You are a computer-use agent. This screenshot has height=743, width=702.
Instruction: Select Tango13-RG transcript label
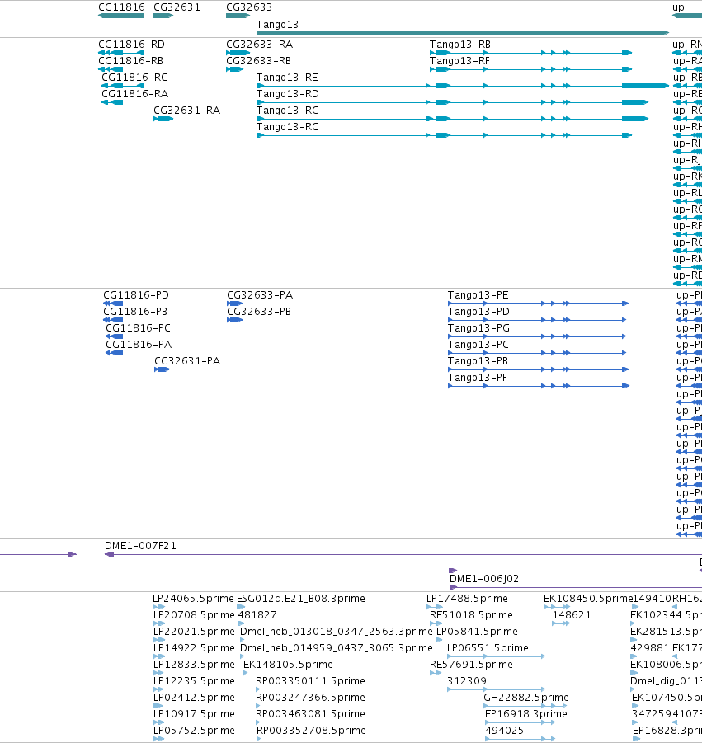[288, 111]
